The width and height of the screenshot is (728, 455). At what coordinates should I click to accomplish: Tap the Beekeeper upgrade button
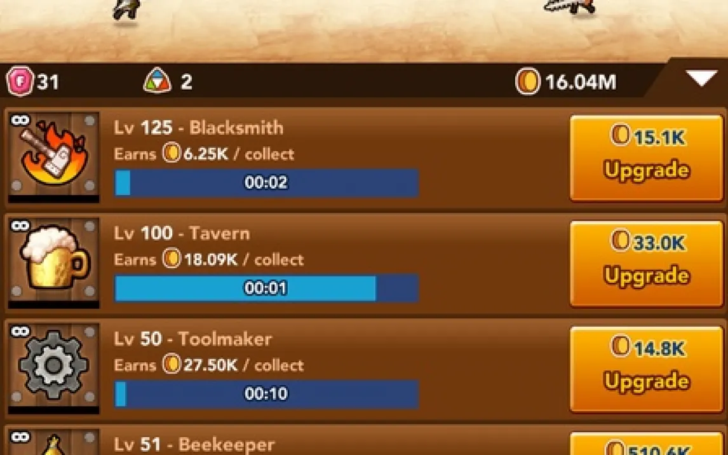click(x=646, y=444)
